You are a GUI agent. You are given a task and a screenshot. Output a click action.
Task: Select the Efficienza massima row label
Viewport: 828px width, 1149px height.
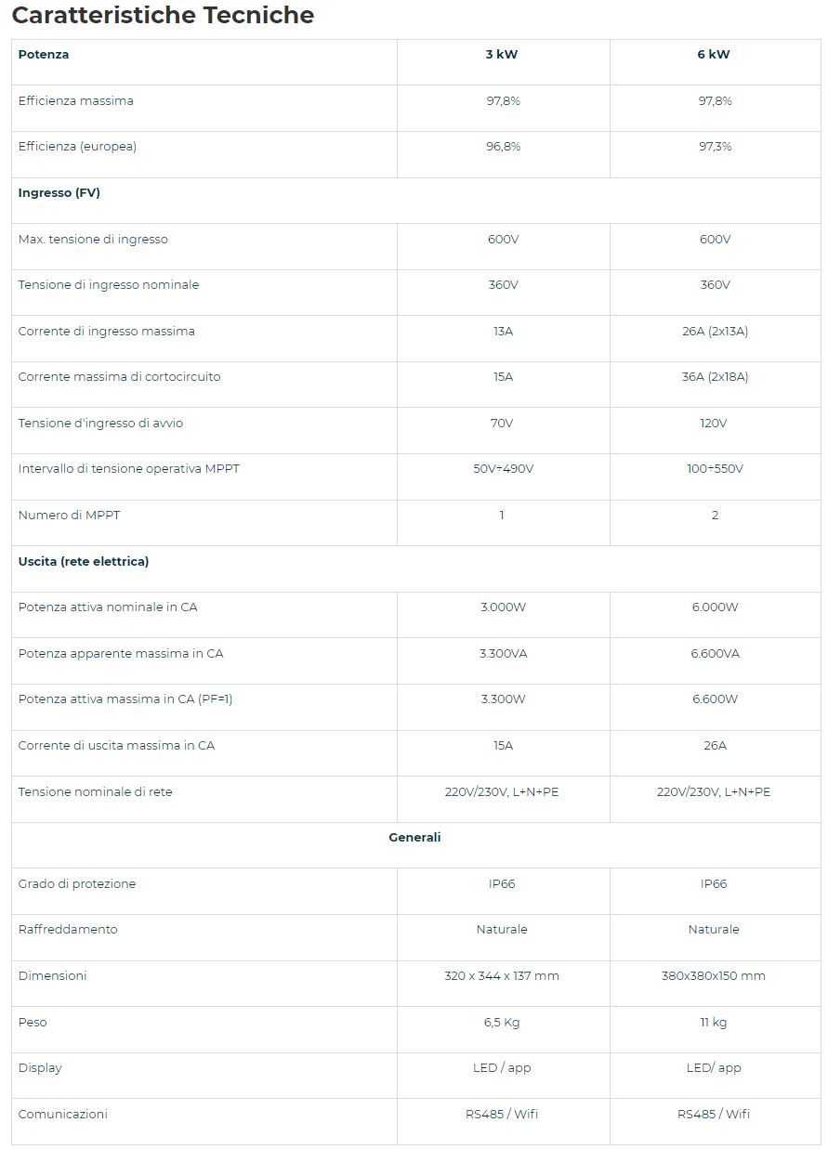coord(76,101)
